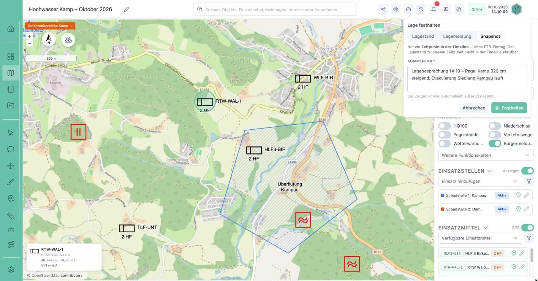The height and width of the screenshot is (281, 538).
Task: Open the Einsatz hinzufügen dropdown
Action: pyautogui.click(x=480, y=181)
